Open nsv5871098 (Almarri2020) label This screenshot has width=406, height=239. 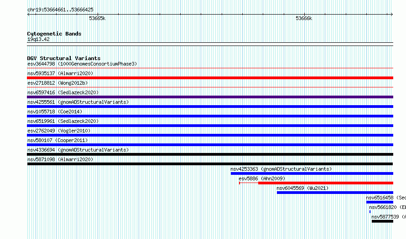point(60,159)
